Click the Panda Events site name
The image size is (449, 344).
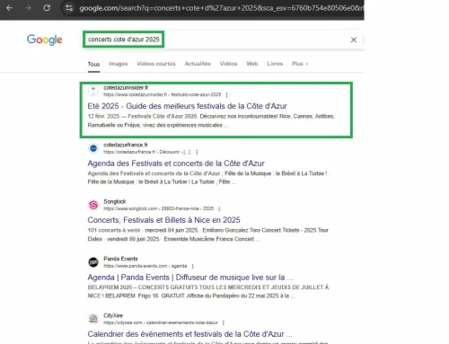[120, 259]
